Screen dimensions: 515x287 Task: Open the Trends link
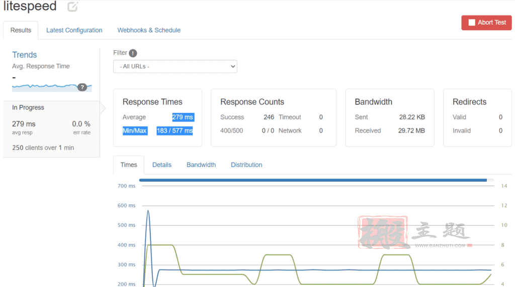click(x=24, y=55)
